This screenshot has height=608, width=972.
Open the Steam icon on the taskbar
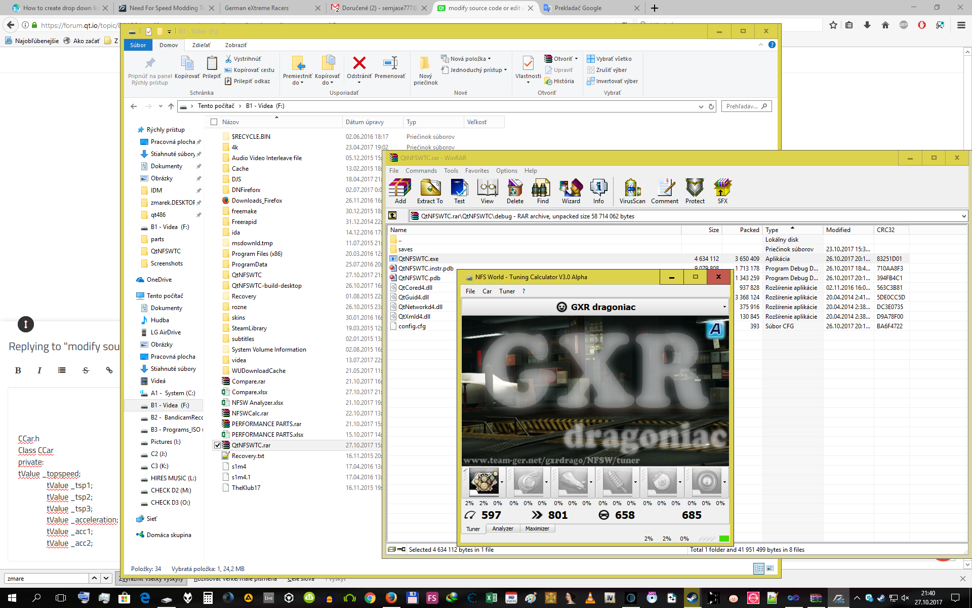(692, 598)
